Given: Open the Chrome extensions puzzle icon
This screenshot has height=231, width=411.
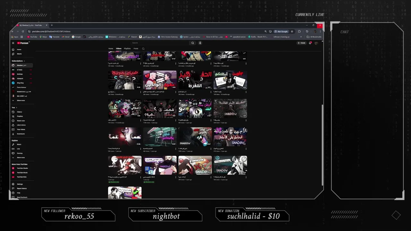Looking at the screenshot, I should coord(299,31).
